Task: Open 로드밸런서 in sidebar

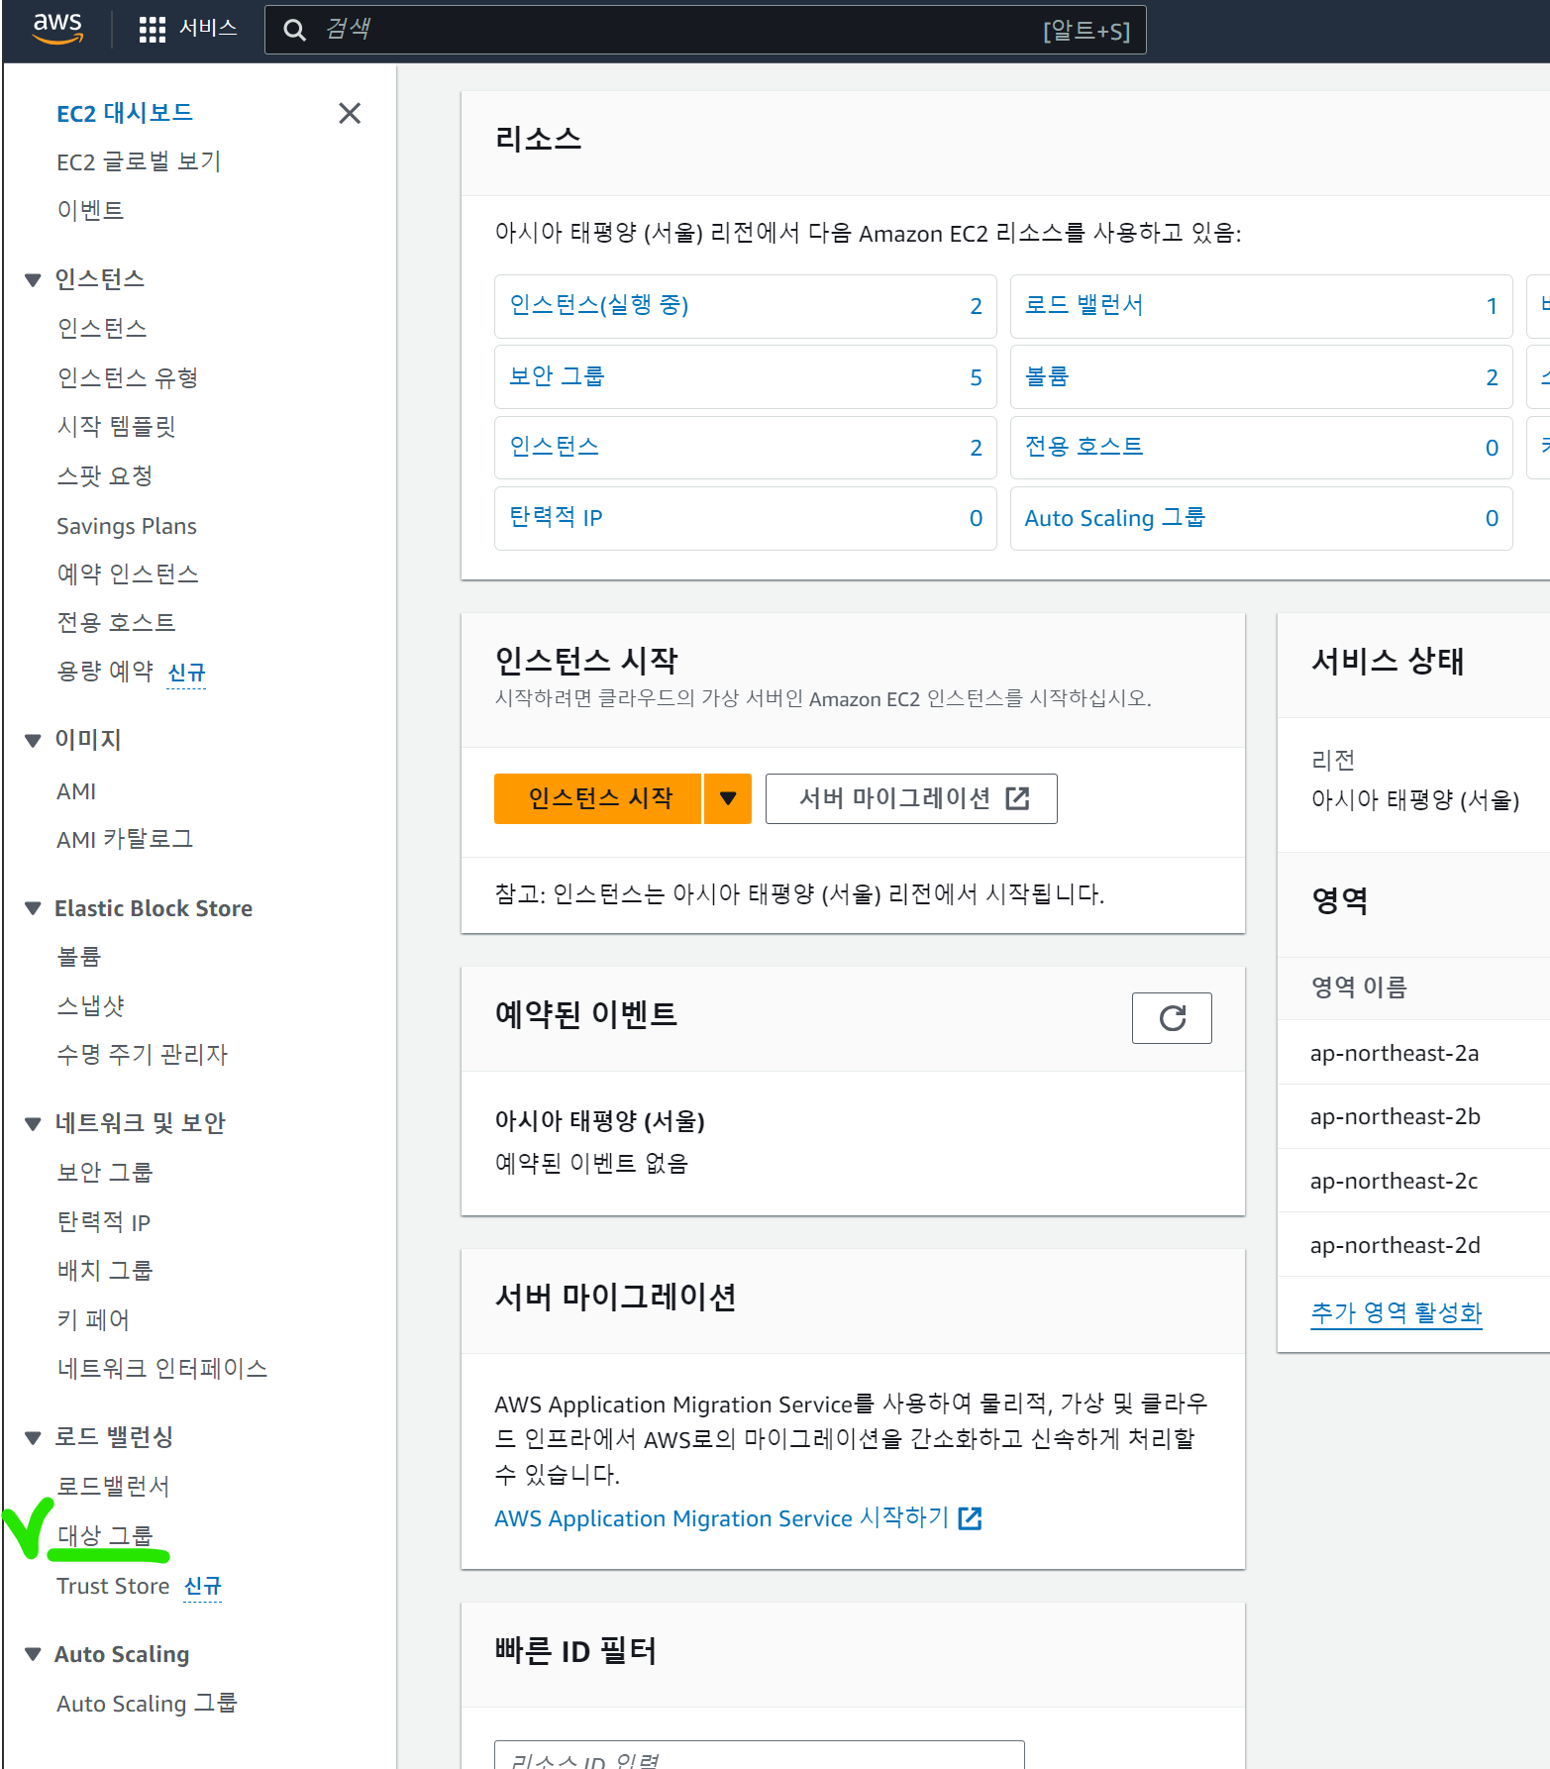Action: point(113,1486)
